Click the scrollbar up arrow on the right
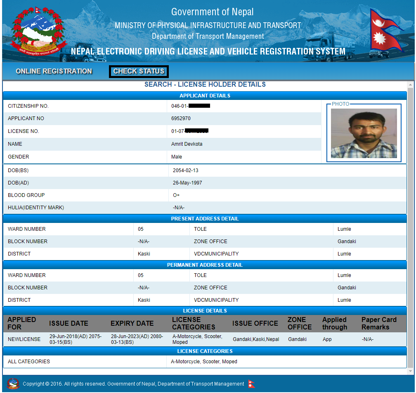Viewport: 416px width, 393px height. [411, 85]
